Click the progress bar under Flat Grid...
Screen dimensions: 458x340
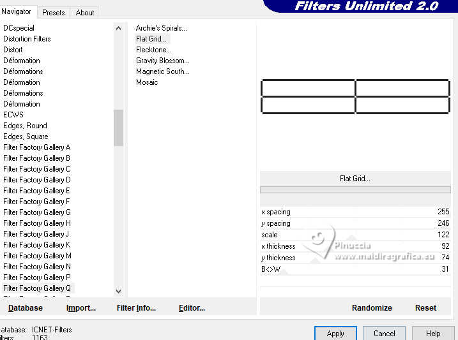pos(355,190)
